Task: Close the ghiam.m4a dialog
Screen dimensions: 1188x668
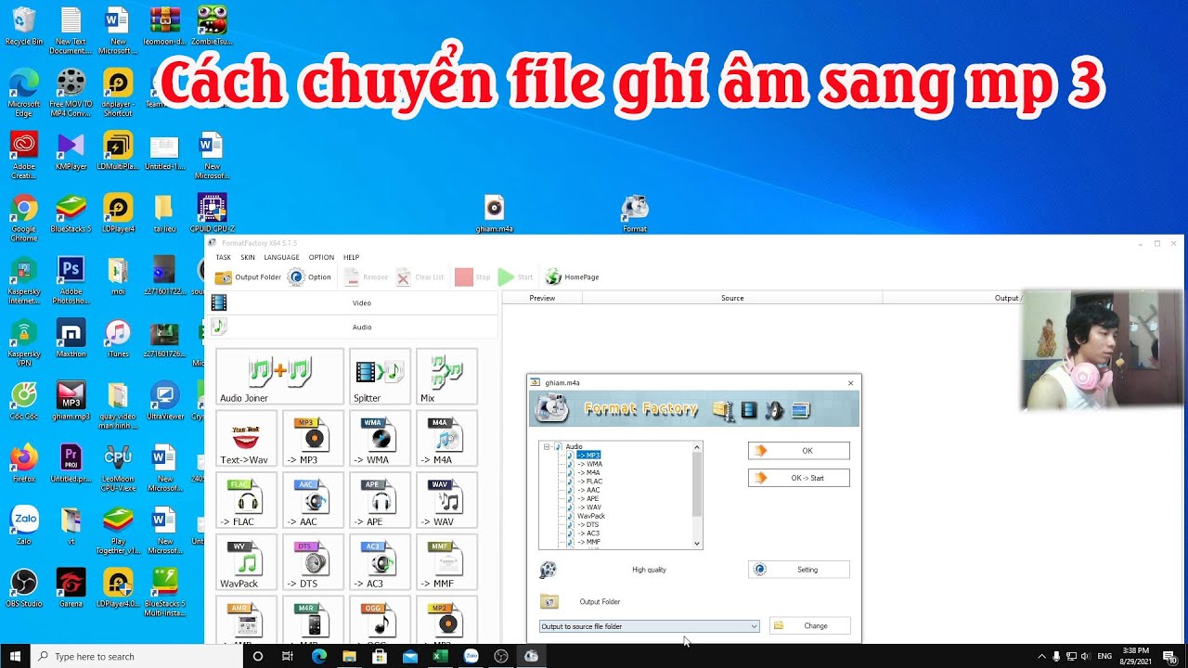Action: pyautogui.click(x=851, y=382)
